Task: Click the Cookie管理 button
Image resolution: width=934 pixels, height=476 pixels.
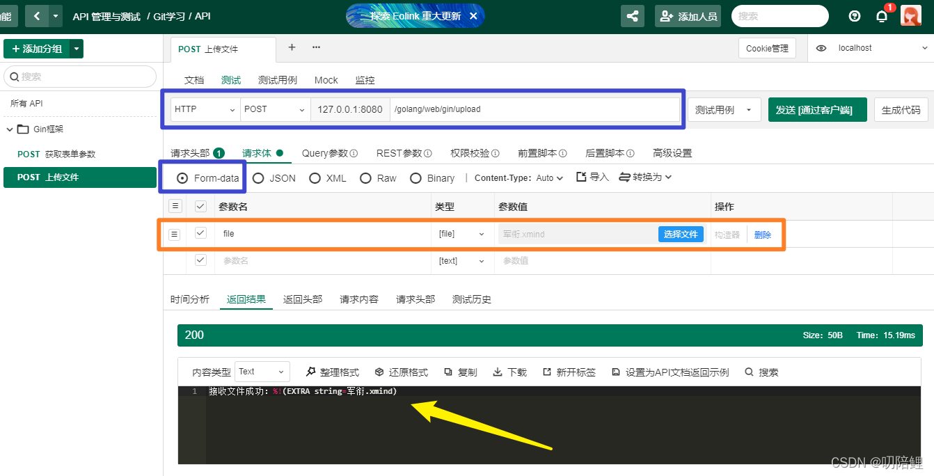Action: tap(767, 48)
